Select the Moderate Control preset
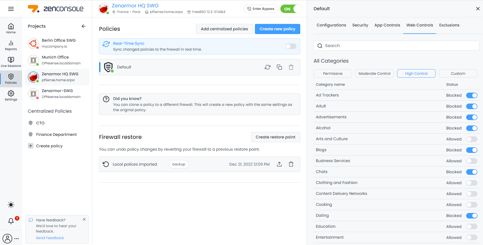The width and height of the screenshot is (483, 245). (374, 74)
